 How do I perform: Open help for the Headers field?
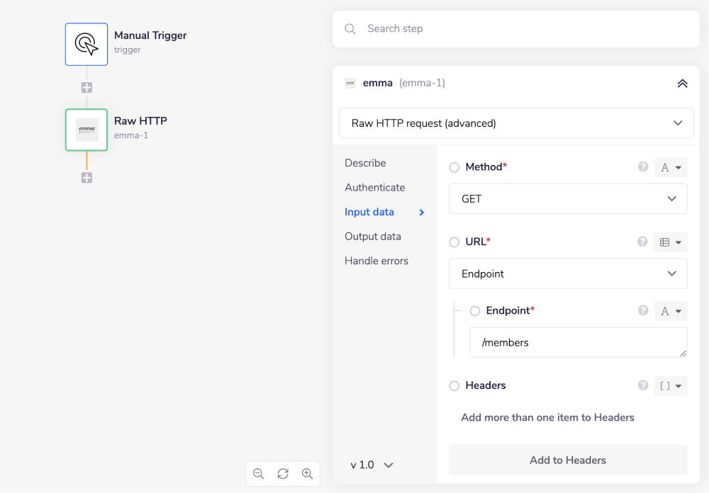[643, 385]
